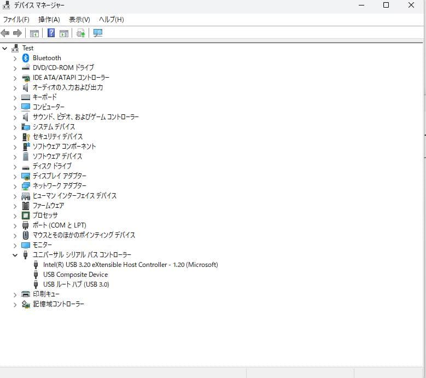Click the USB Composite Device plug icon
The image size is (426, 378).
click(36, 275)
